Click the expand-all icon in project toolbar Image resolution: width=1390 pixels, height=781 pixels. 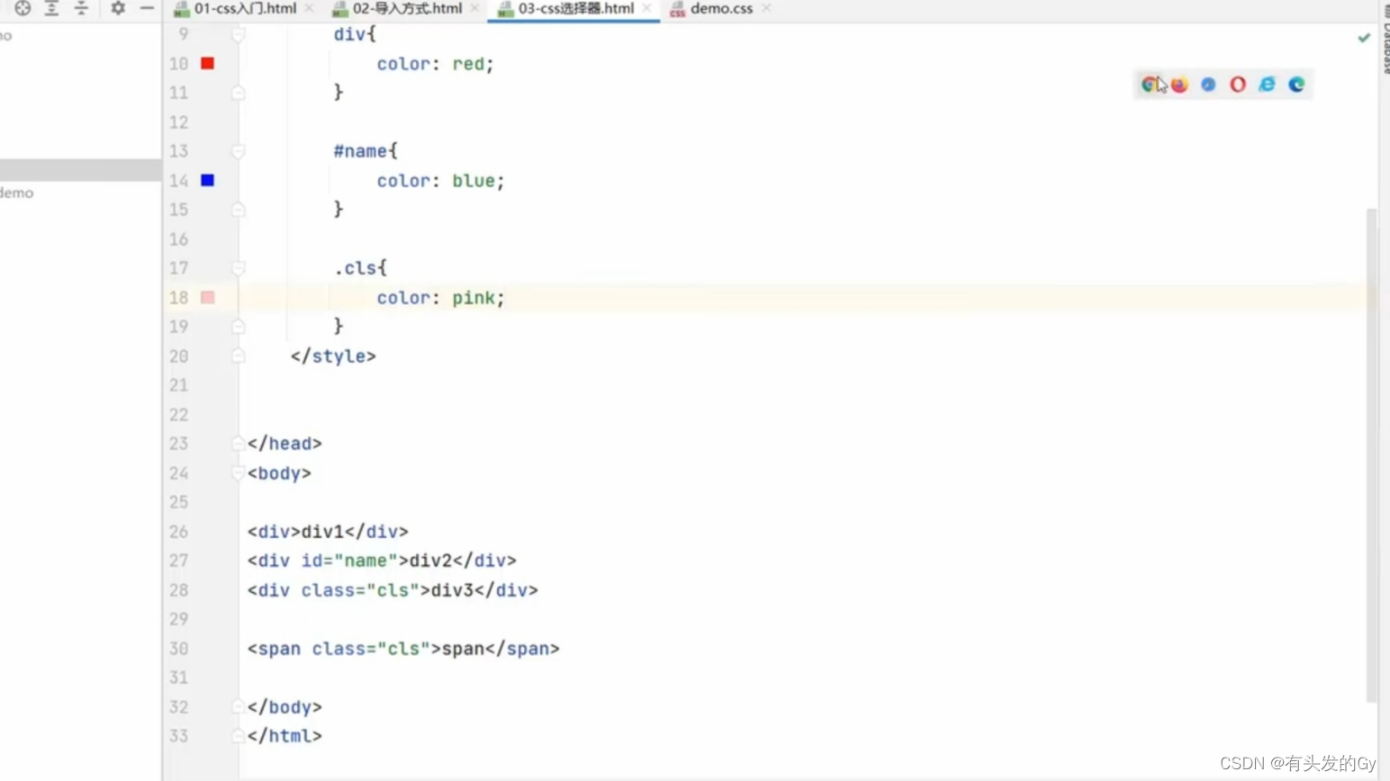coord(51,8)
